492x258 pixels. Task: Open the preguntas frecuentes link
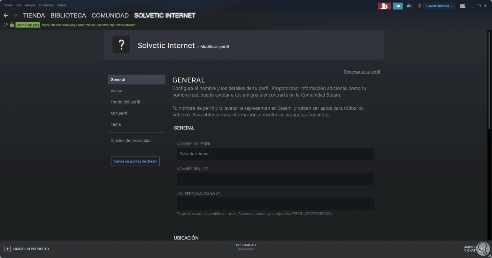[x=308, y=115]
